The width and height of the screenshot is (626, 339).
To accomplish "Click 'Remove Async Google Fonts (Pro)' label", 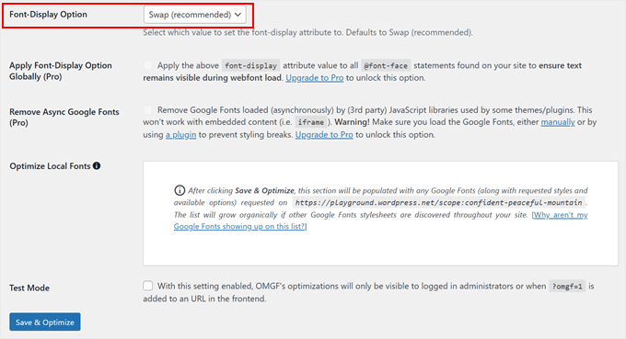I will click(64, 117).
